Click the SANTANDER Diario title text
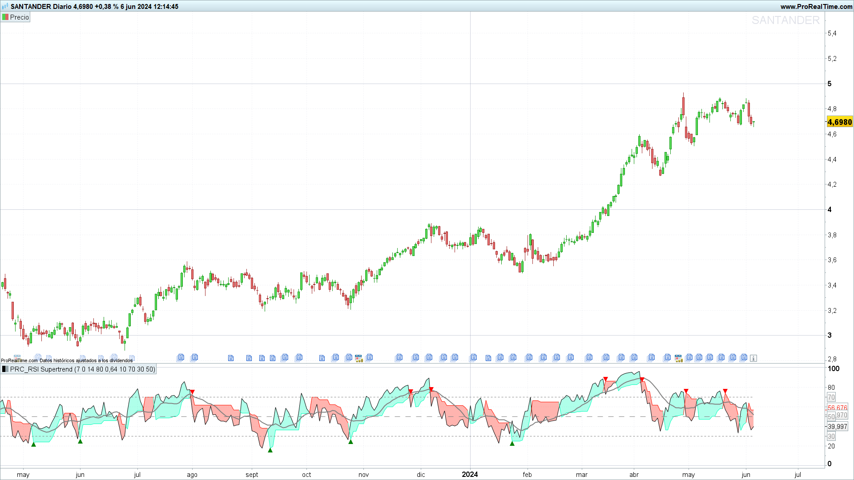This screenshot has height=480, width=854. 41,7
